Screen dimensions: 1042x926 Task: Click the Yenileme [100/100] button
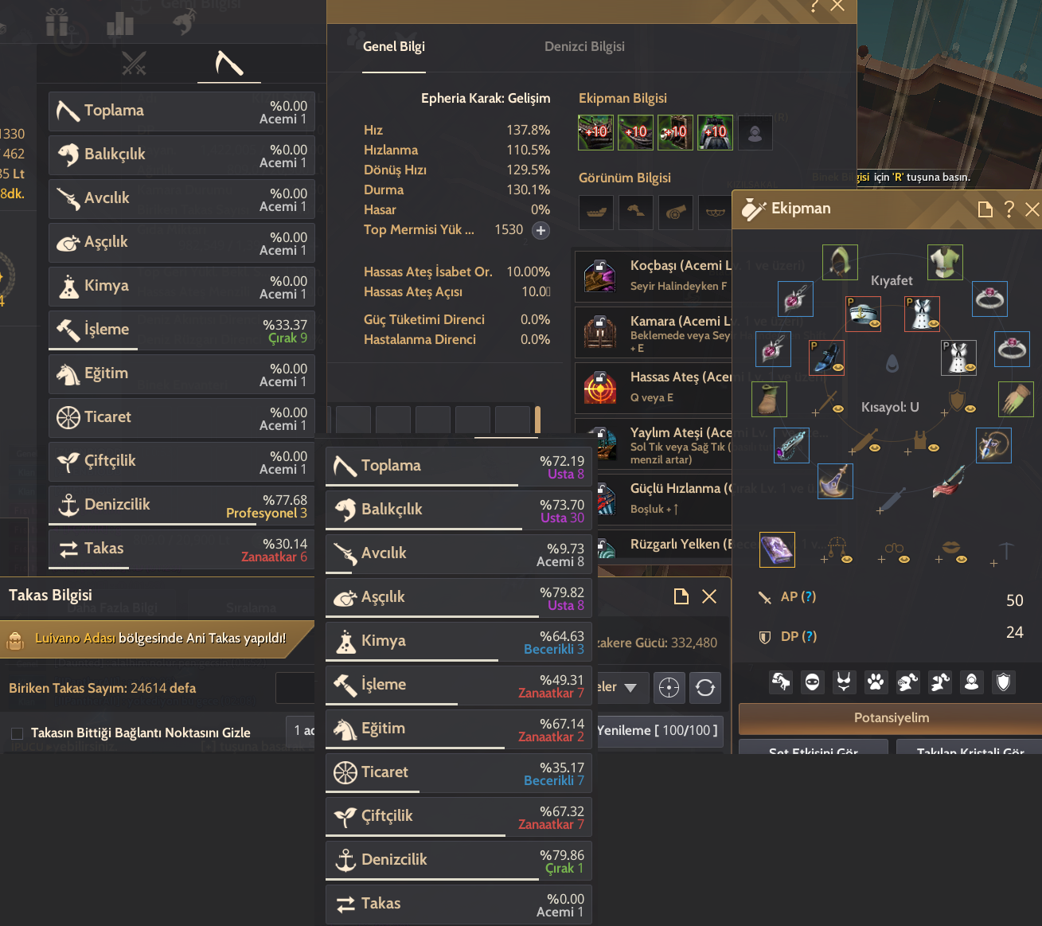(x=658, y=730)
